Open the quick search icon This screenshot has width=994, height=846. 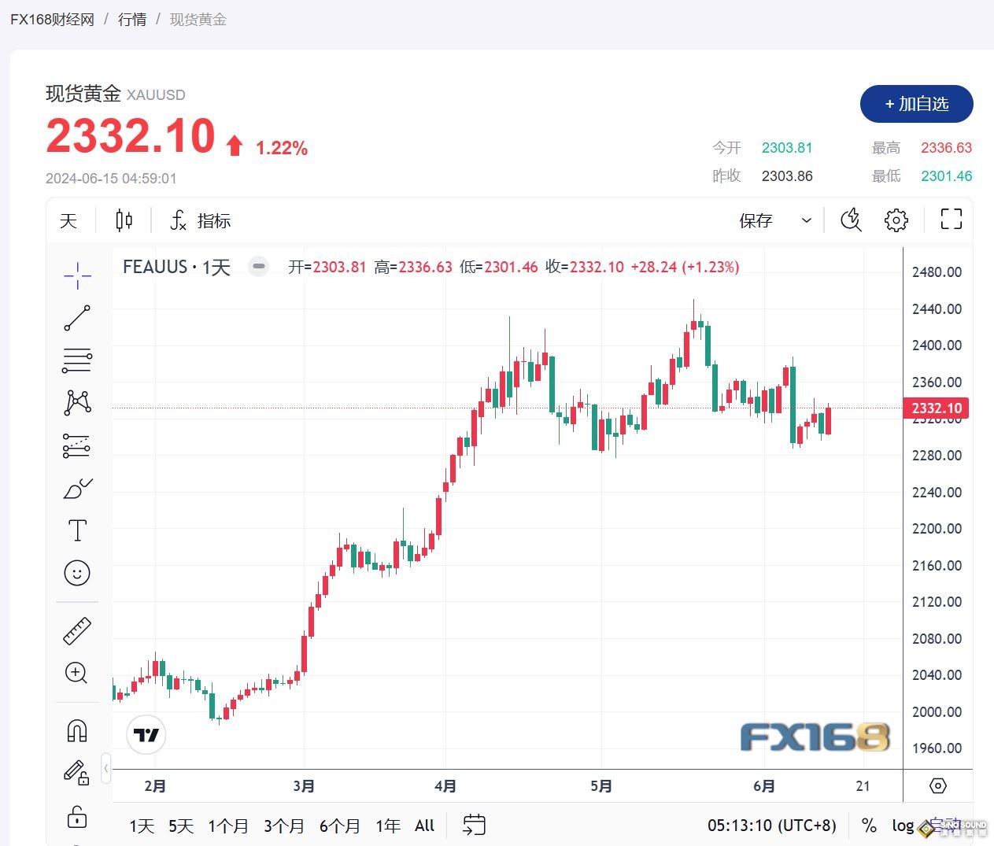(x=852, y=220)
